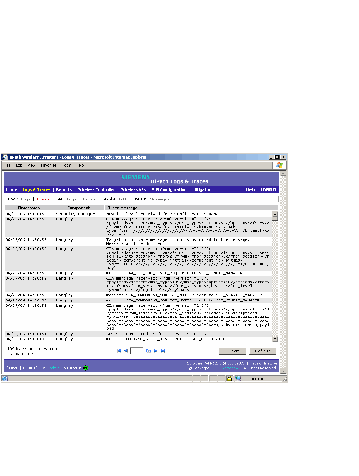
Task: Jump to last page arrow icon
Action: pyautogui.click(x=163, y=351)
